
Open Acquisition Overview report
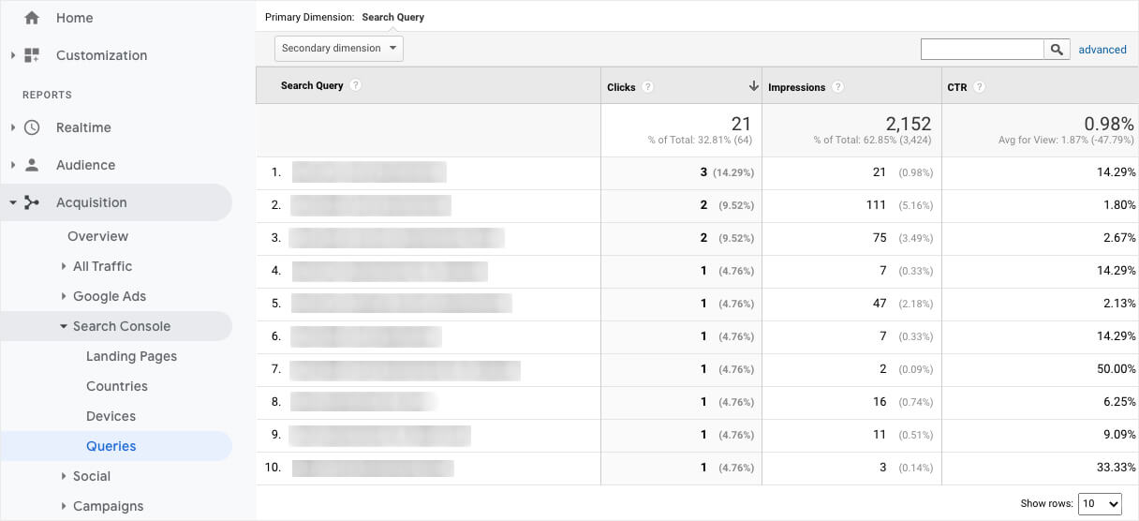point(97,236)
